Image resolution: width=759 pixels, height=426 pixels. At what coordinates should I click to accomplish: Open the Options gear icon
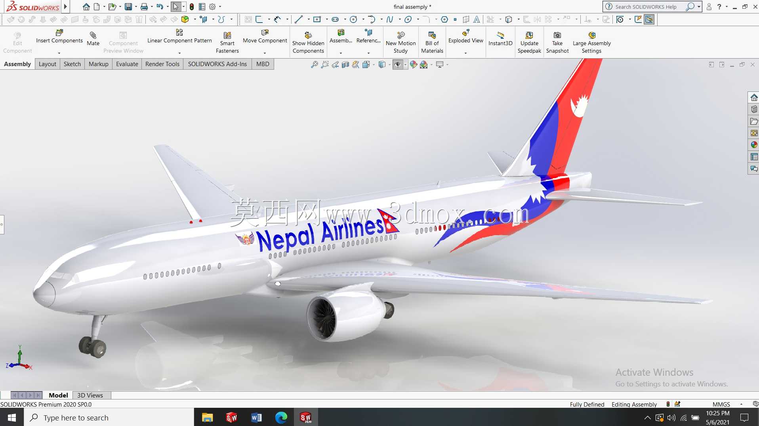point(212,7)
